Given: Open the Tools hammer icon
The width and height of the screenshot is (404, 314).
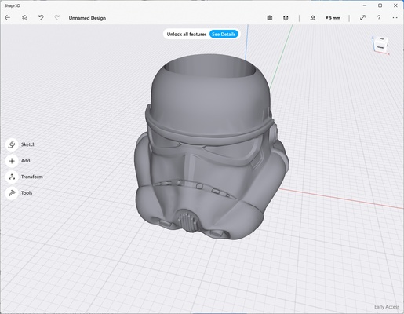Looking at the screenshot, I should [x=12, y=193].
